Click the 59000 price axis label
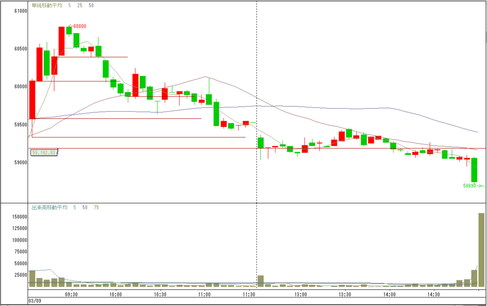Image resolution: width=487 pixels, height=306 pixels. tap(21, 163)
